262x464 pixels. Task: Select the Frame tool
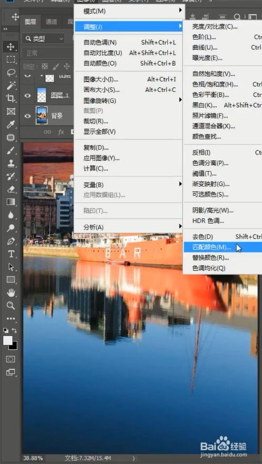coord(11,111)
